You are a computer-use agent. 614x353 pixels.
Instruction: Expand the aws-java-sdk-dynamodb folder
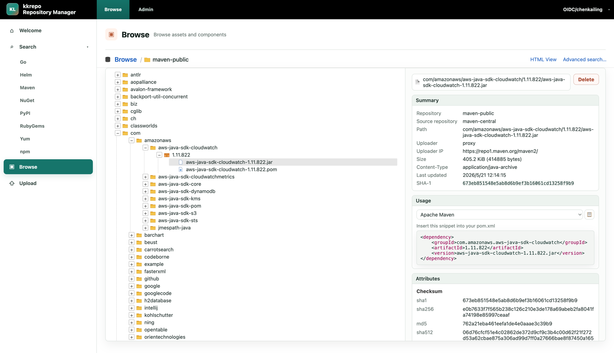(x=145, y=192)
